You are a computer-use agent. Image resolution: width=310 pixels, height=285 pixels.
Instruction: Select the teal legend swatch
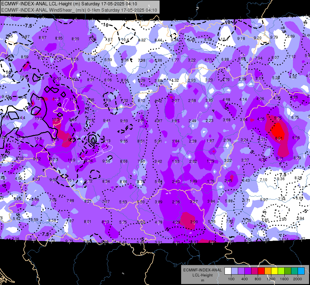pyautogui.click(x=294, y=271)
